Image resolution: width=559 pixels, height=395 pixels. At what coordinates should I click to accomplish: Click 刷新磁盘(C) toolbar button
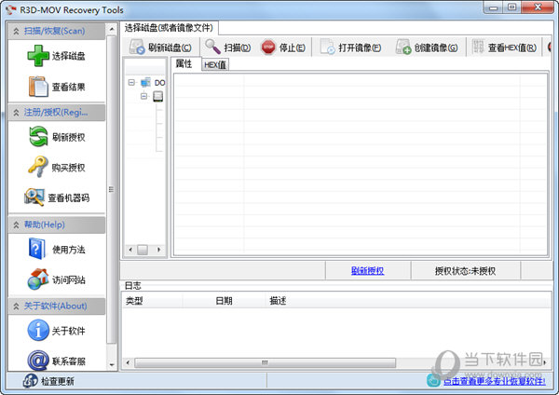tap(160, 48)
